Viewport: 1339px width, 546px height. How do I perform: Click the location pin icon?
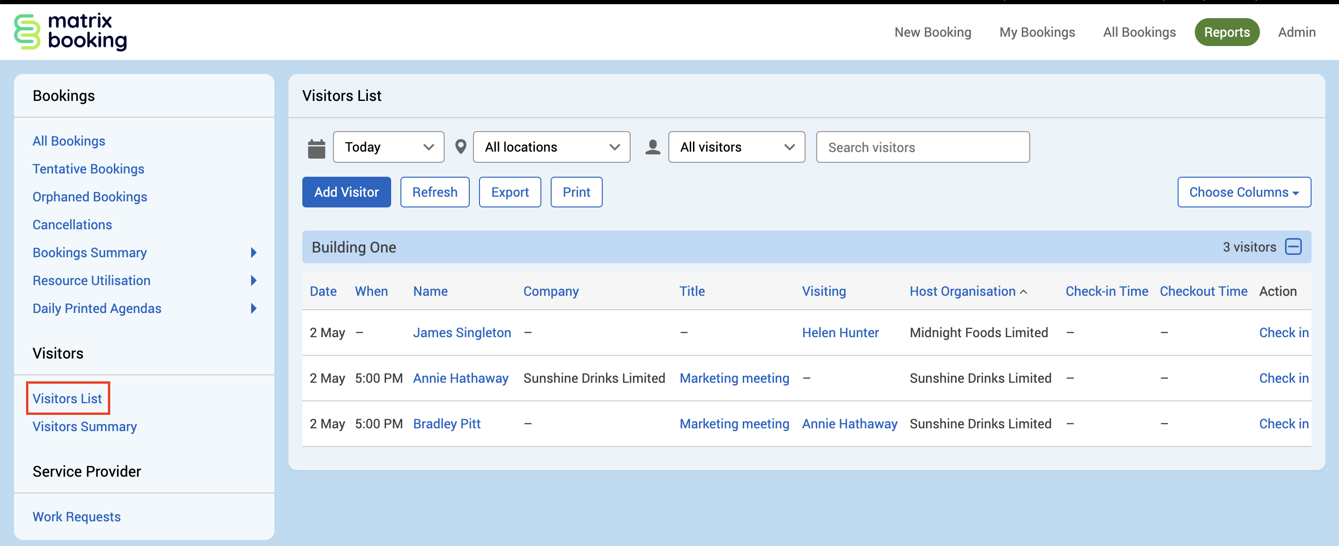[460, 147]
